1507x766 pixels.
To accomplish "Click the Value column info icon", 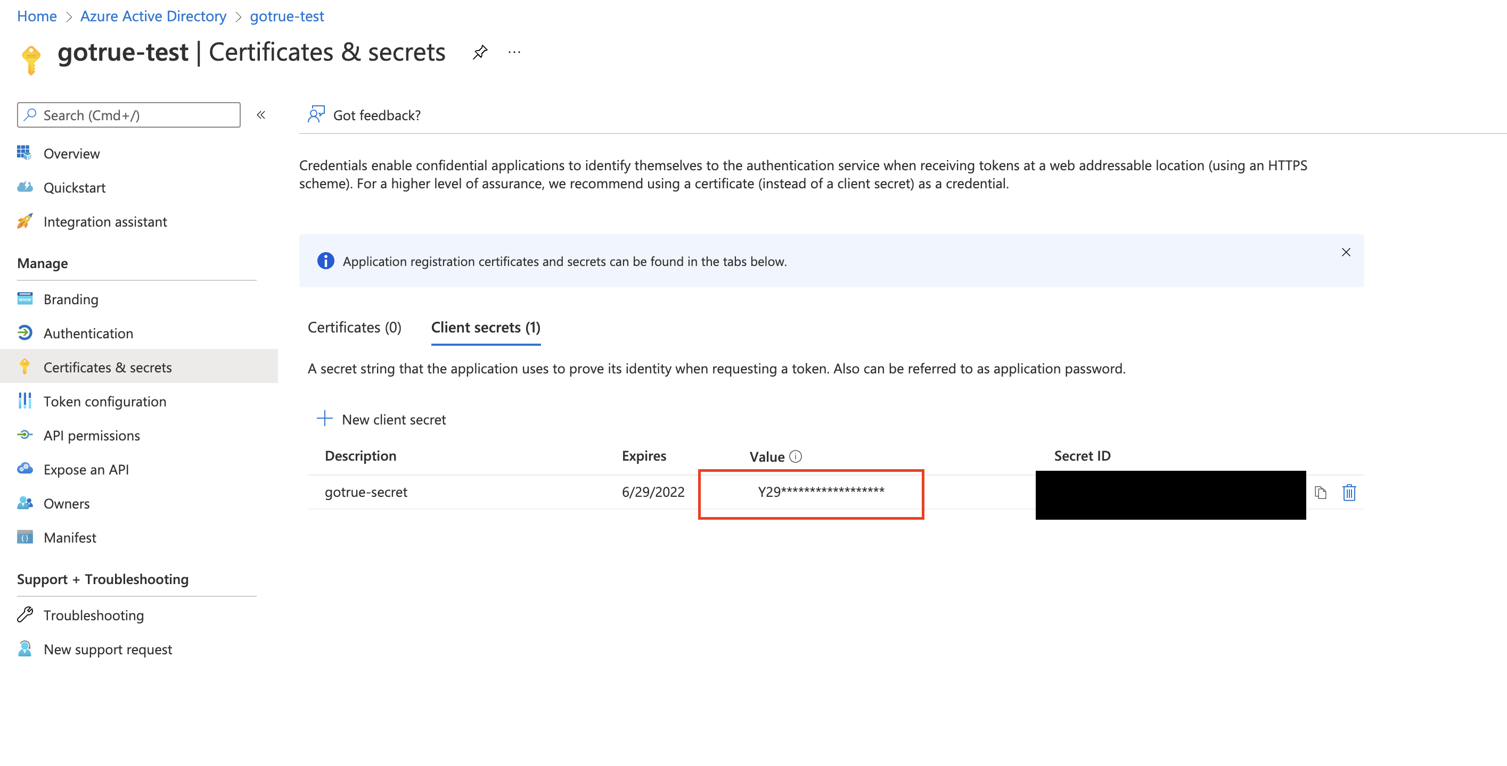I will [796, 456].
